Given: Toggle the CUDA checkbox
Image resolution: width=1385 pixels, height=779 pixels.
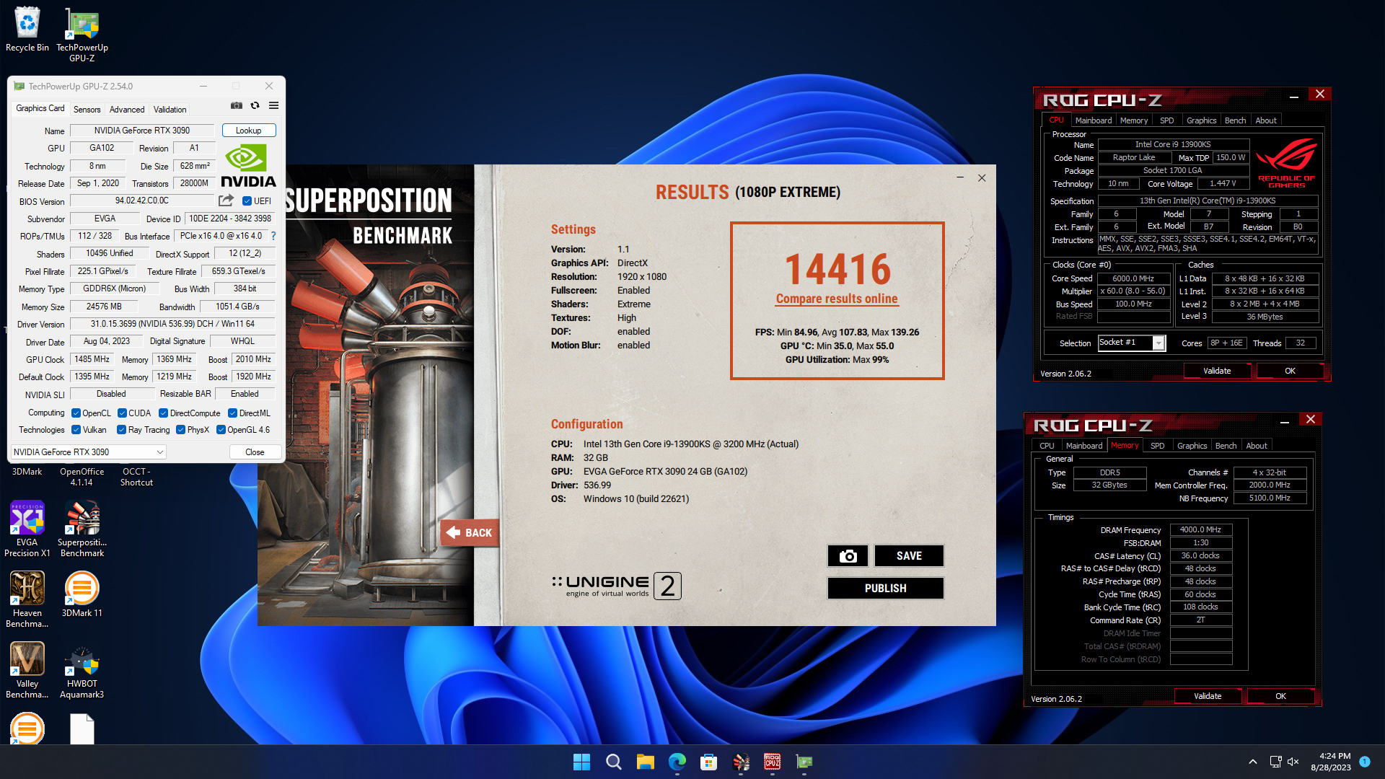Looking at the screenshot, I should [123, 413].
